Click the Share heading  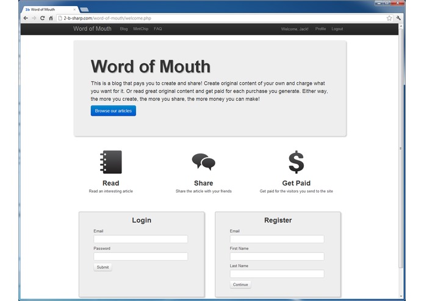[204, 183]
